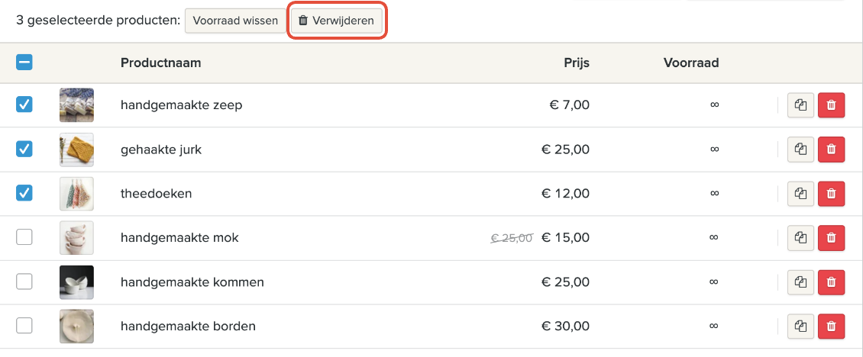
Task: Open the handgemaakte kommen product name
Action: 192,282
